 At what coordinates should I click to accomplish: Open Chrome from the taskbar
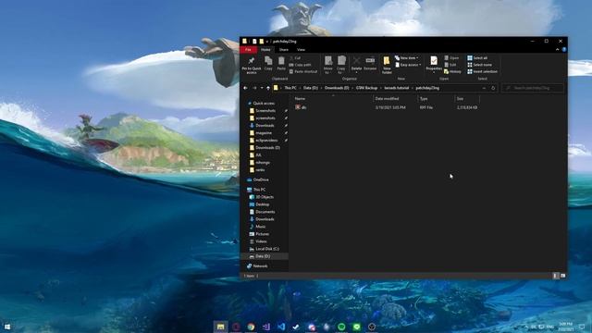251,327
